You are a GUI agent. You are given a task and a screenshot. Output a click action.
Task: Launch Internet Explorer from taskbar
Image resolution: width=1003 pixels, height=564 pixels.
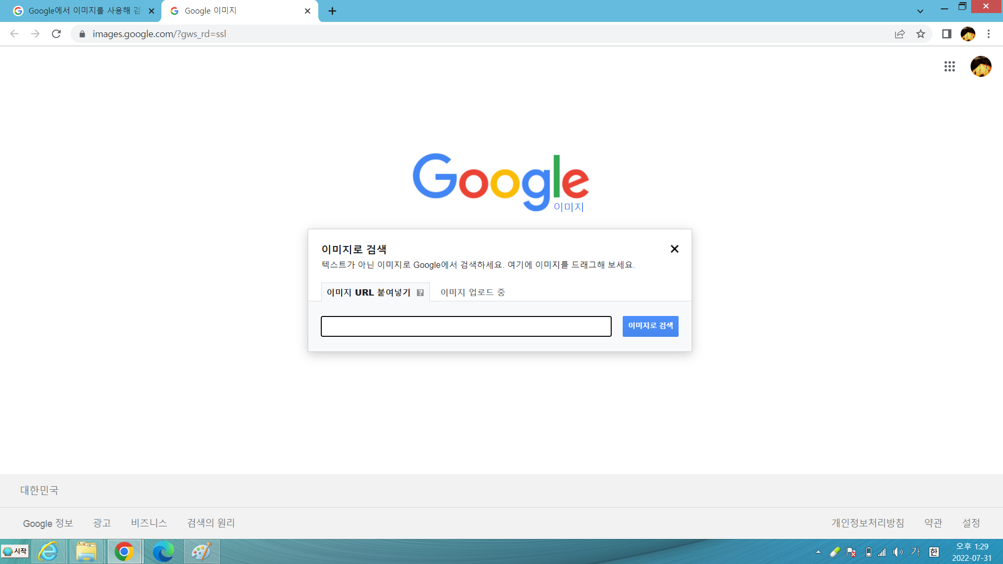tap(49, 551)
